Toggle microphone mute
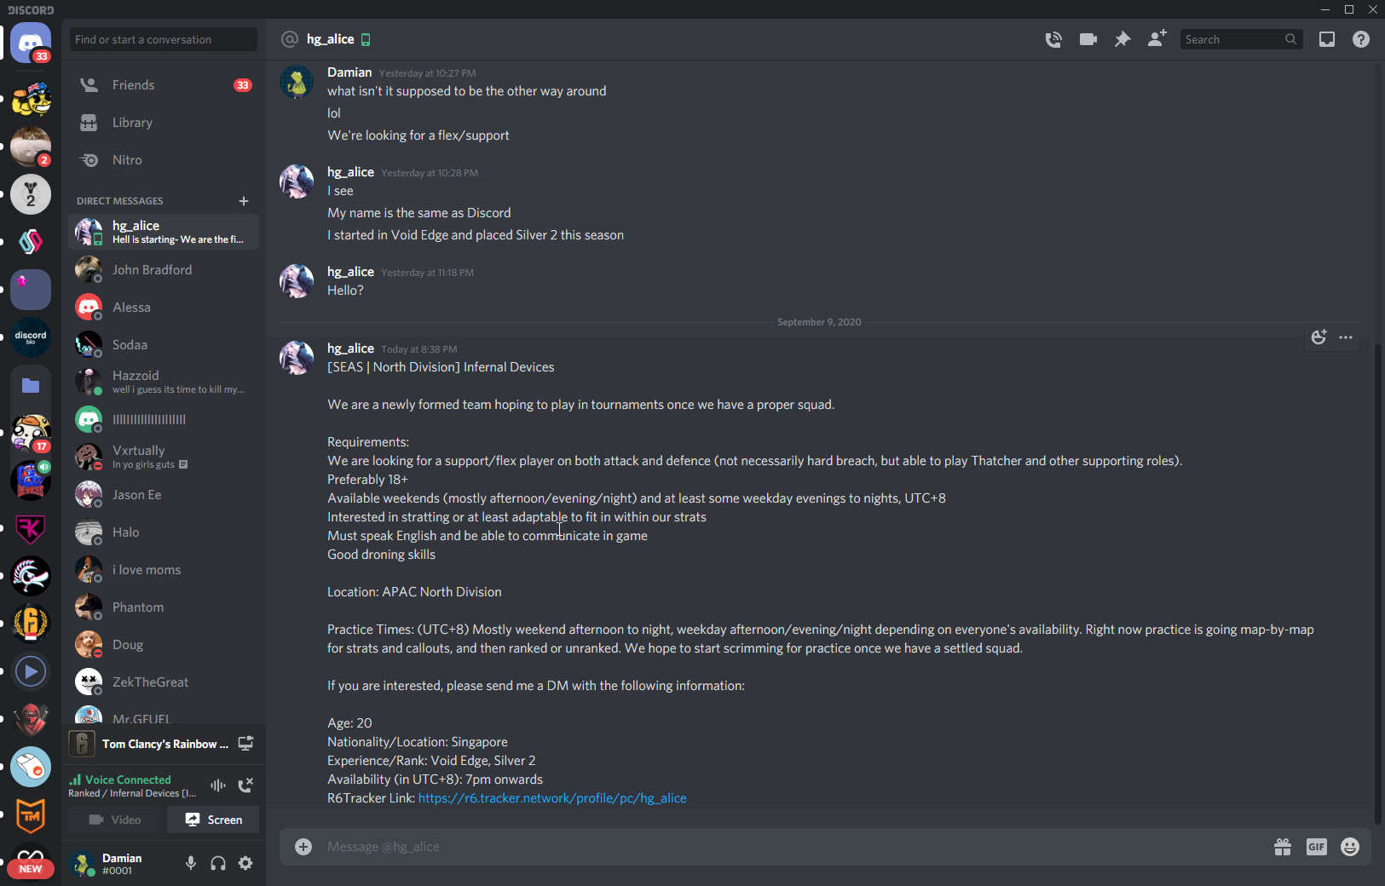This screenshot has height=886, width=1385. pos(191,863)
